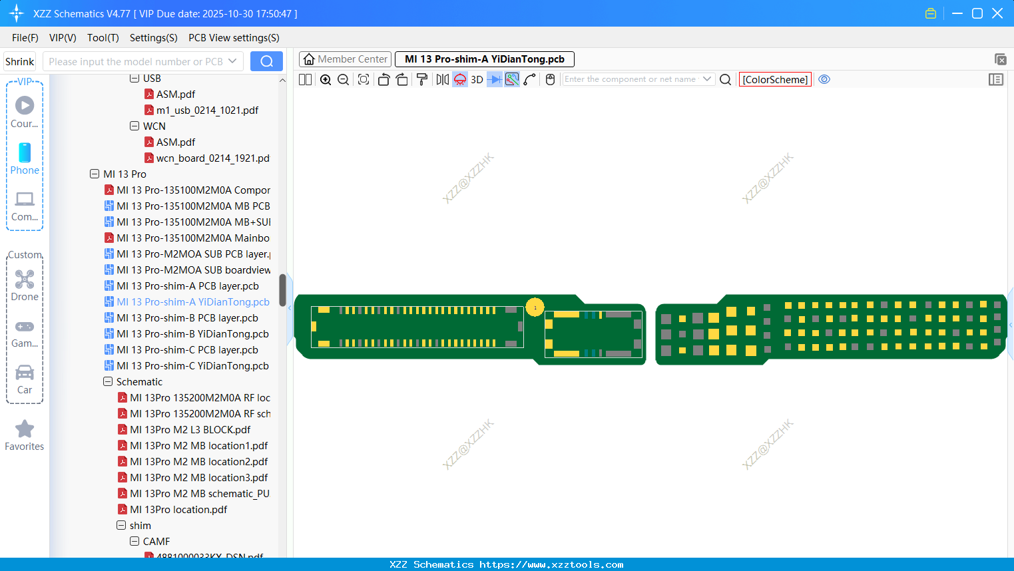Click the file tree scrollbar
Image resolution: width=1014 pixels, height=571 pixels.
282,291
